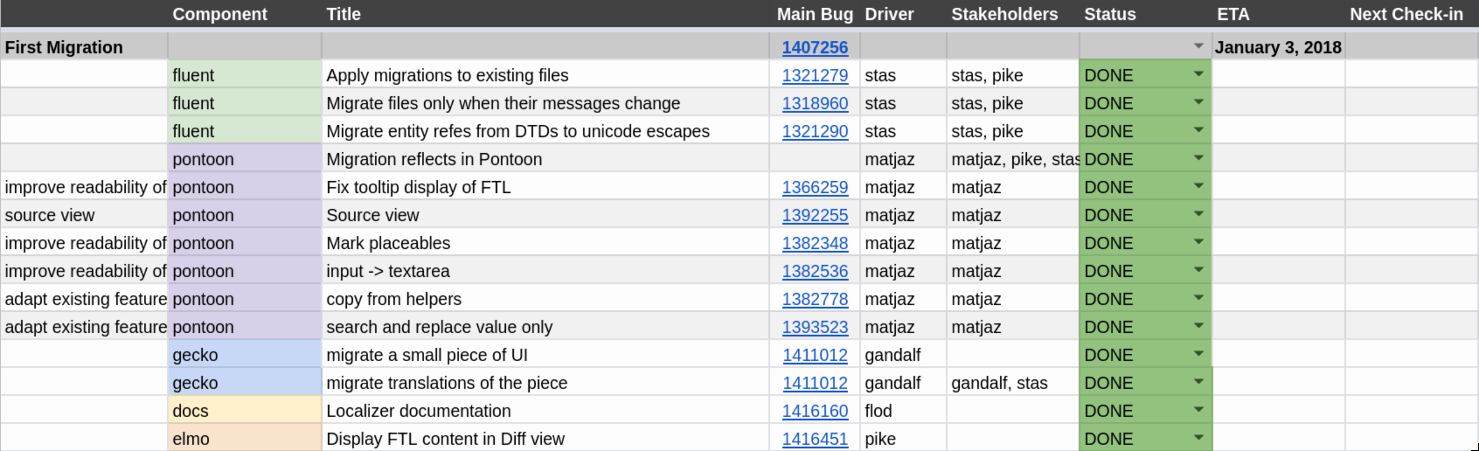This screenshot has height=451, width=1479.
Task: Select cell Fix tooltip display of FTL
Action: pyautogui.click(x=545, y=187)
